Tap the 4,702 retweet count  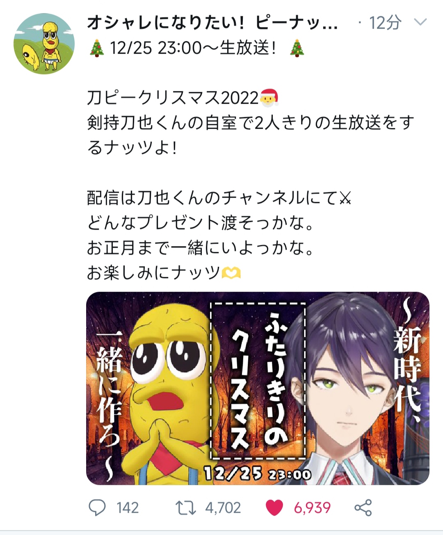click(223, 508)
